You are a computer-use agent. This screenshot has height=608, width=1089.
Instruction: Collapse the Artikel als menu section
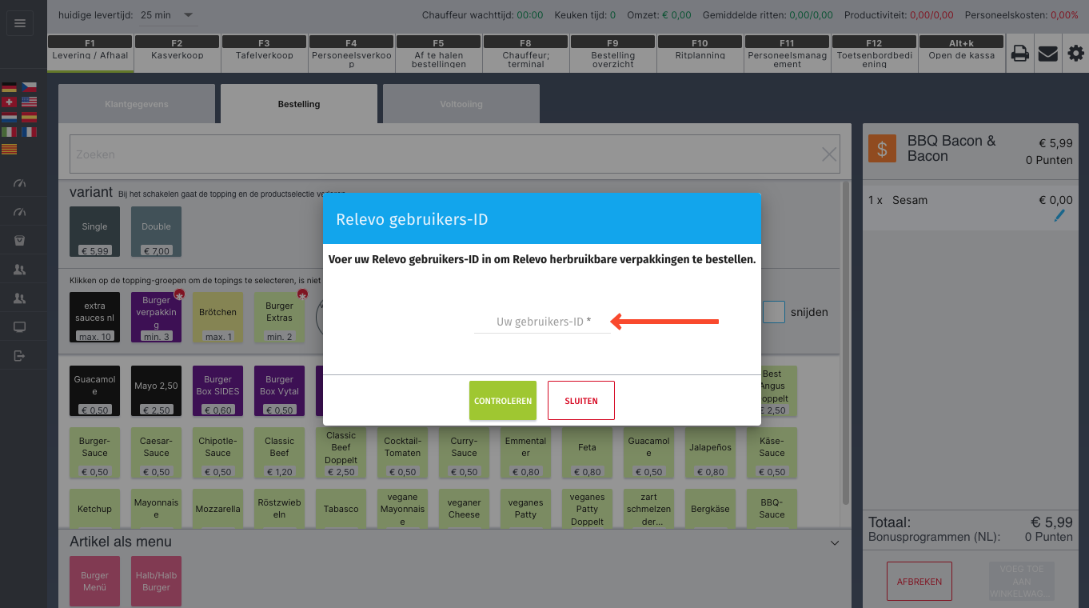(835, 542)
